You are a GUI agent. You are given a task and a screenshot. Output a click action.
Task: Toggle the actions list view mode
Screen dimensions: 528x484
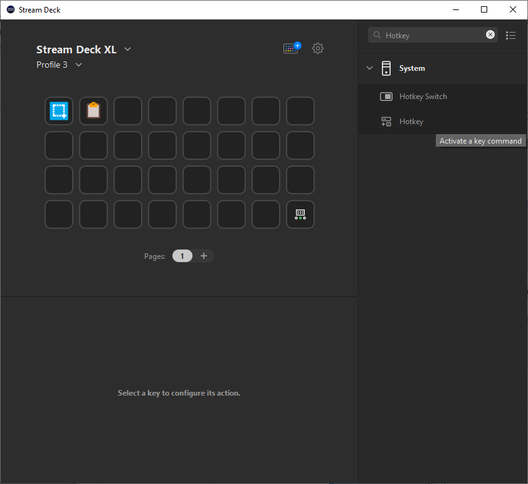[510, 35]
